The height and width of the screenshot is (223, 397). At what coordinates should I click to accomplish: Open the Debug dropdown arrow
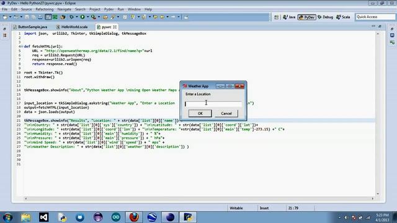pos(77,17)
